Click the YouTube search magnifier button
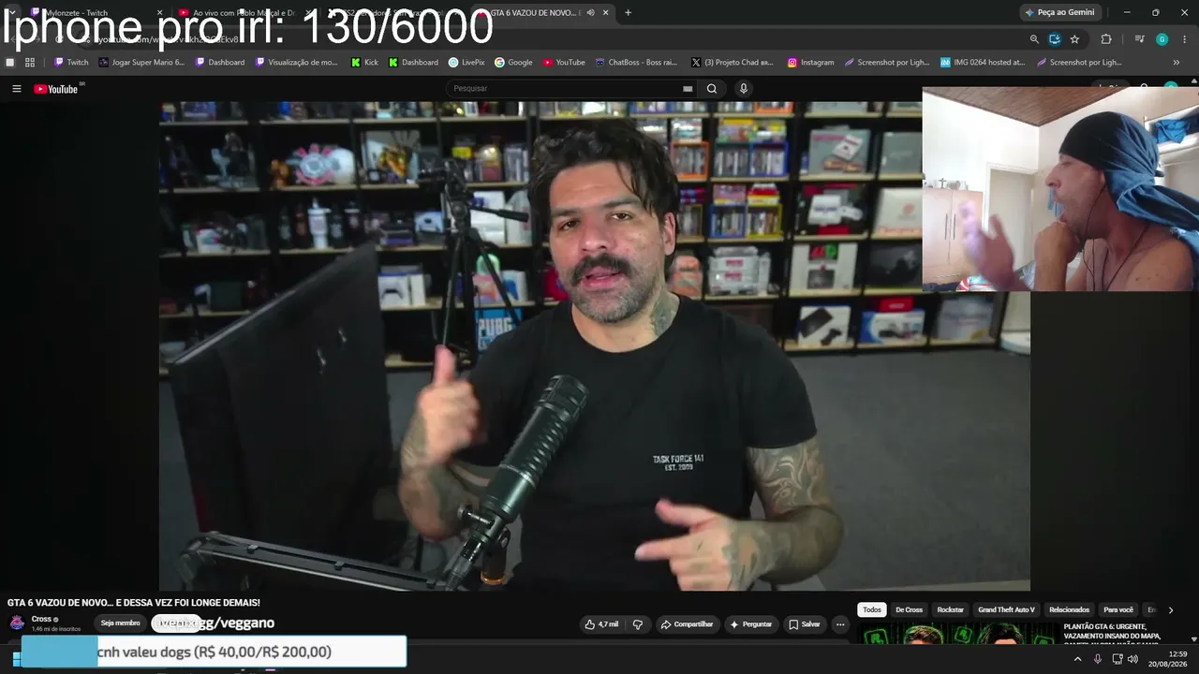 (x=712, y=89)
